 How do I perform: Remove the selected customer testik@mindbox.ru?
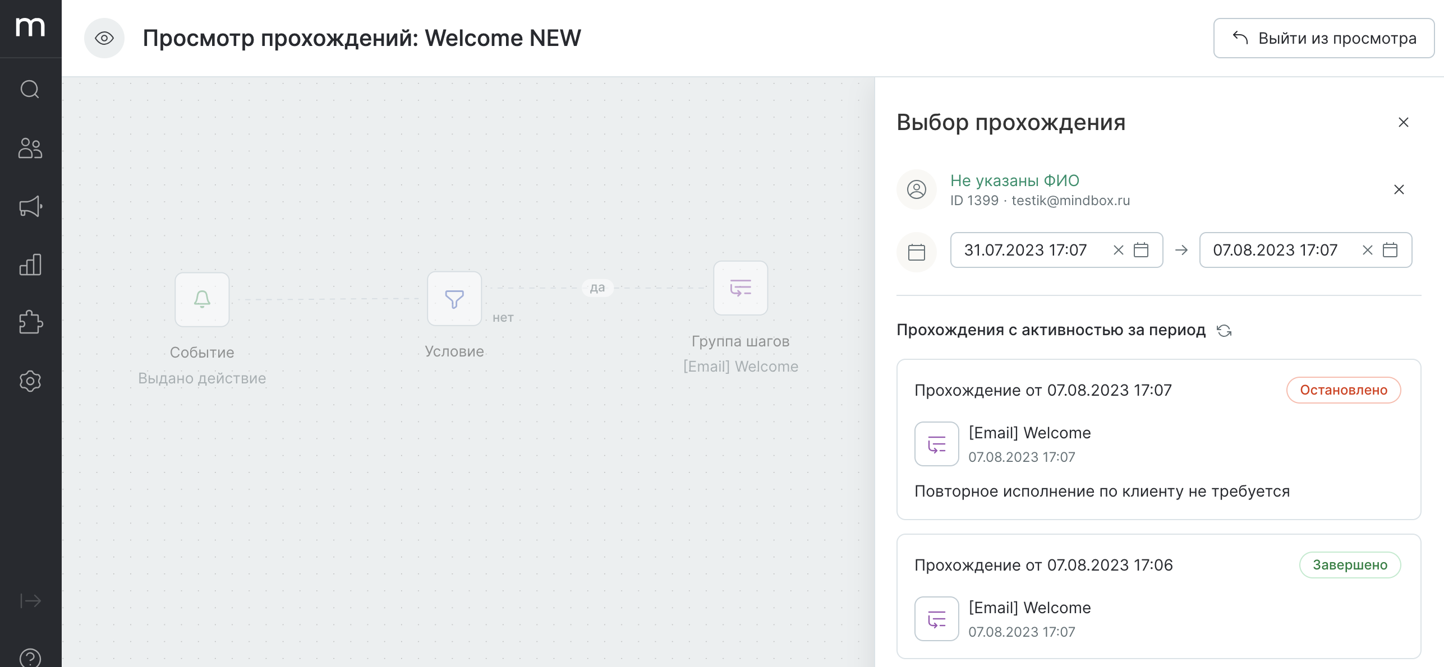[1399, 189]
